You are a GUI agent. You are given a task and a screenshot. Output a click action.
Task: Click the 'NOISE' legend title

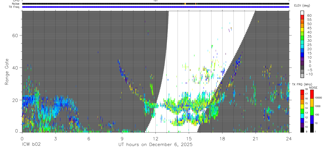tap(313, 88)
